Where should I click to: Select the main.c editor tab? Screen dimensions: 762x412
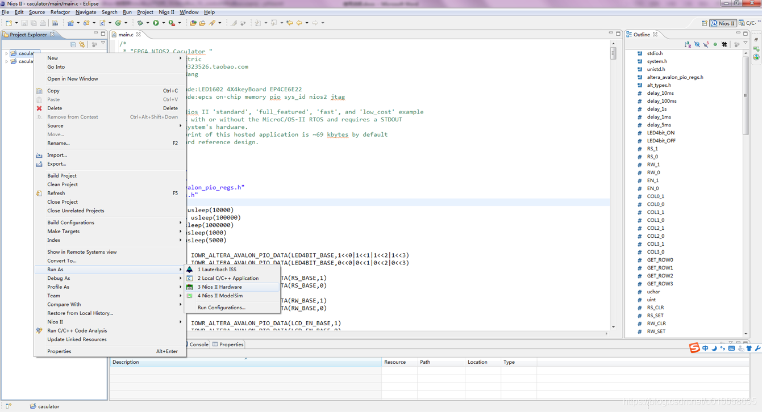coord(126,35)
